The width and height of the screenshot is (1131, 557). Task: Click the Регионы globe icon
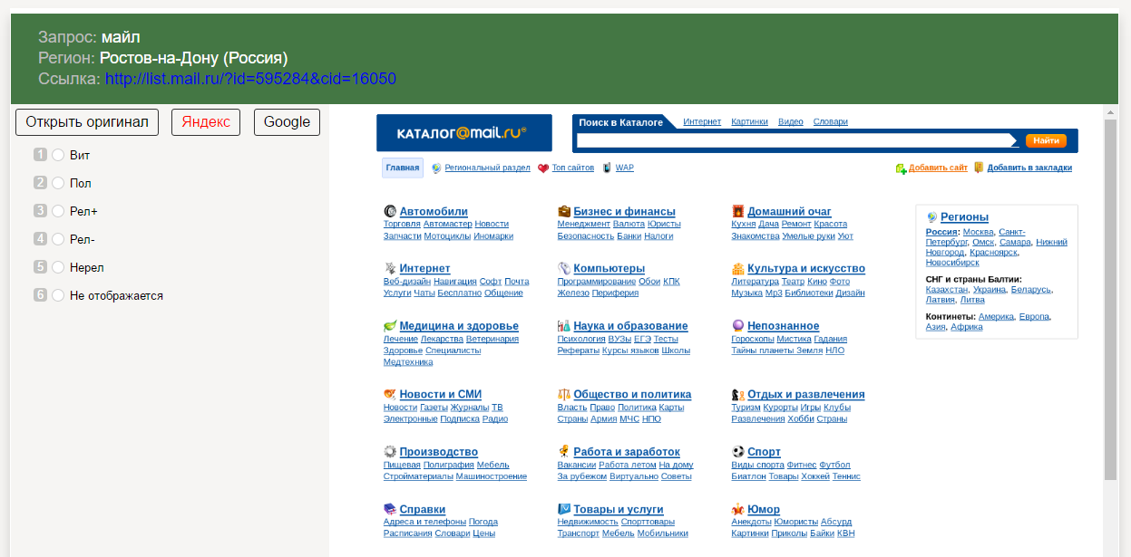coord(931,217)
